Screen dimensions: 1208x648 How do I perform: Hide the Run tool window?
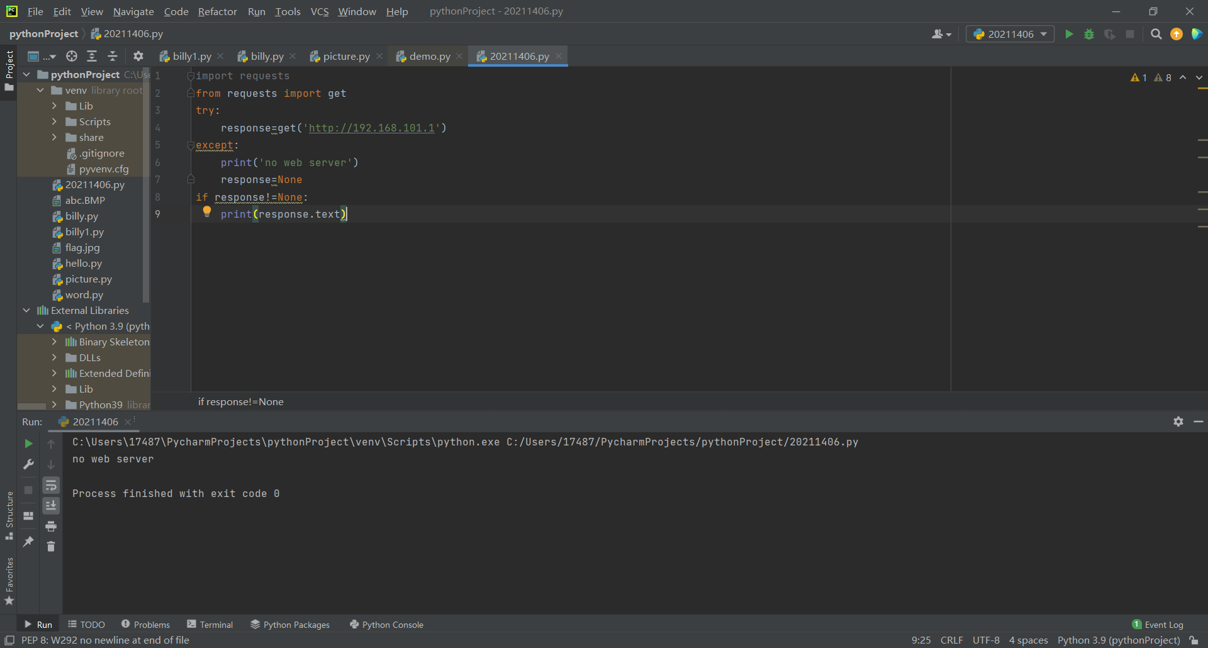click(1199, 422)
